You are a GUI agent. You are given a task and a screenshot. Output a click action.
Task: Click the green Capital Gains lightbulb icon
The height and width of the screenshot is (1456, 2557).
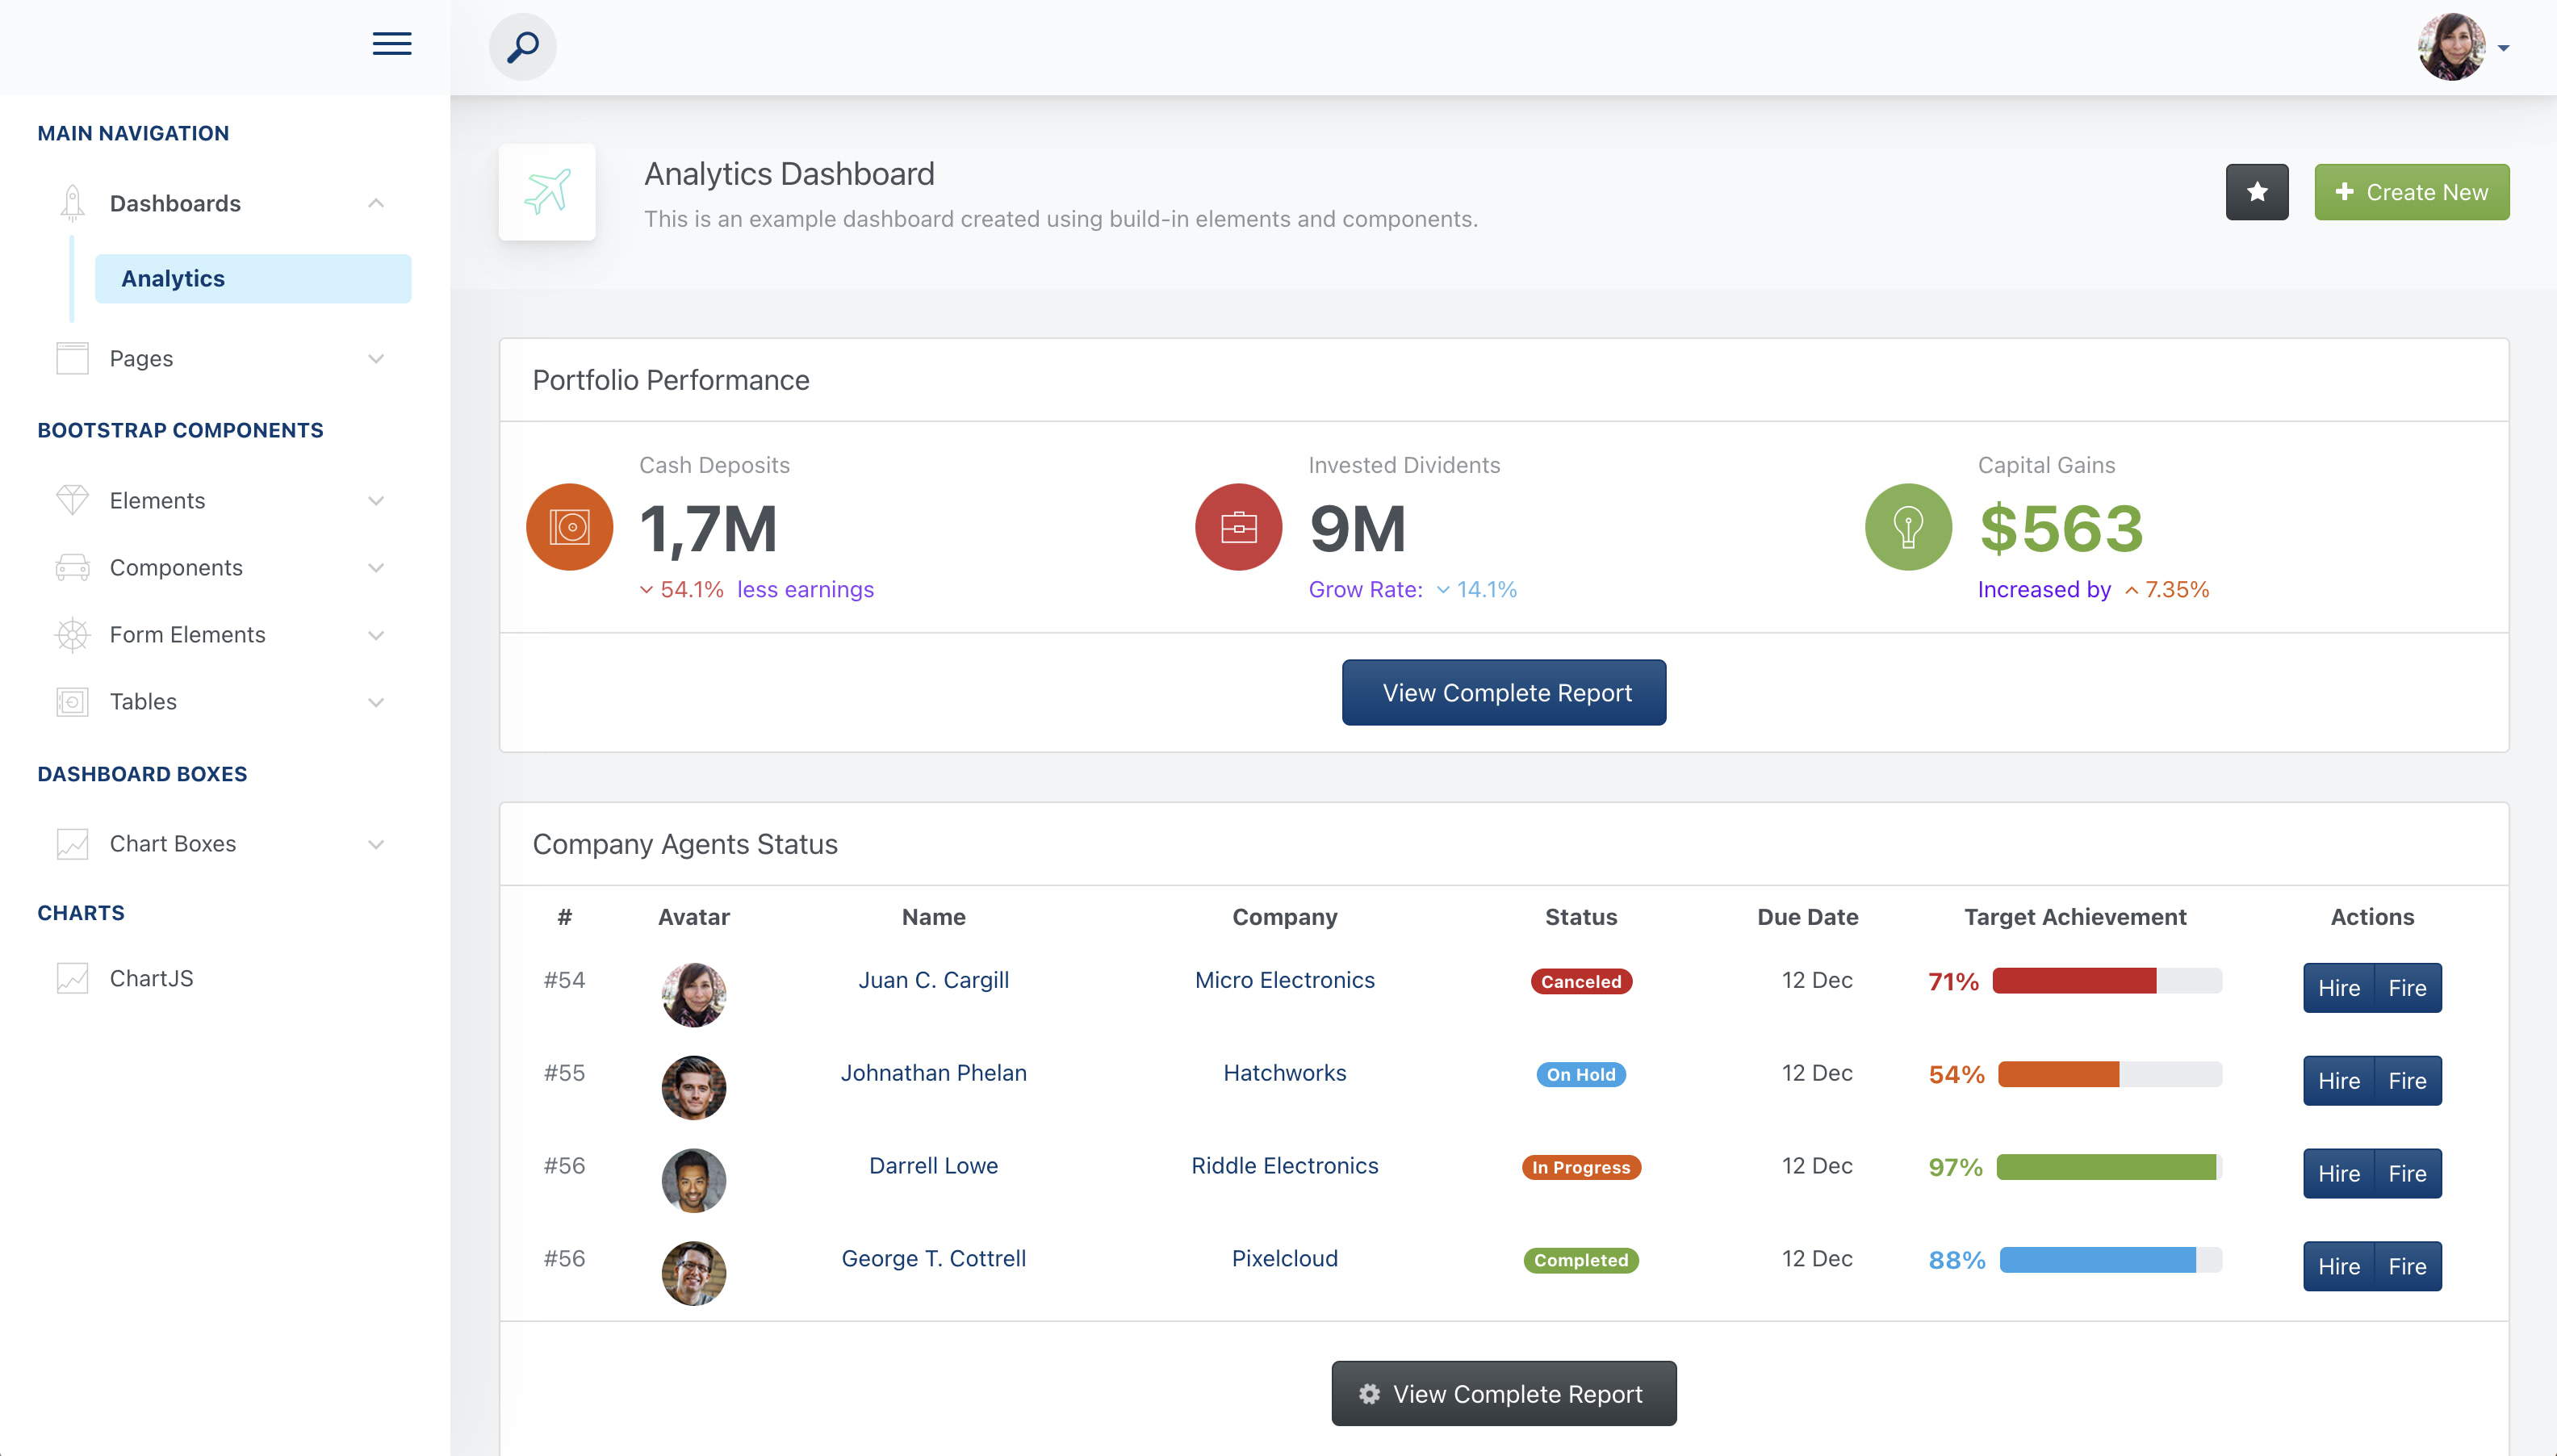tap(1907, 527)
